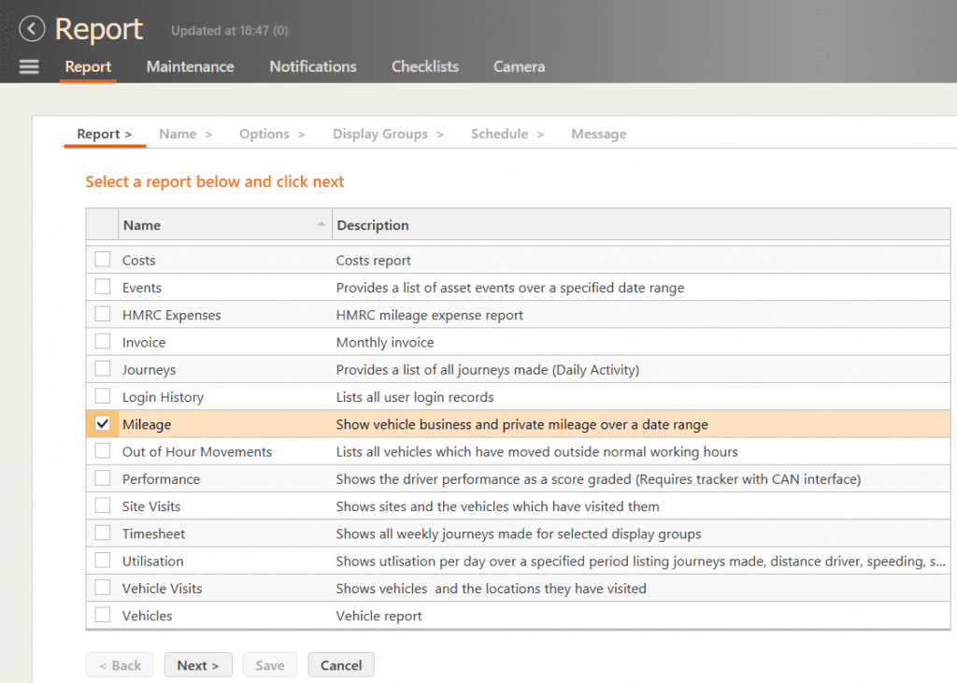957x683 pixels.
Task: Select the Mileage row name
Action: (x=147, y=424)
